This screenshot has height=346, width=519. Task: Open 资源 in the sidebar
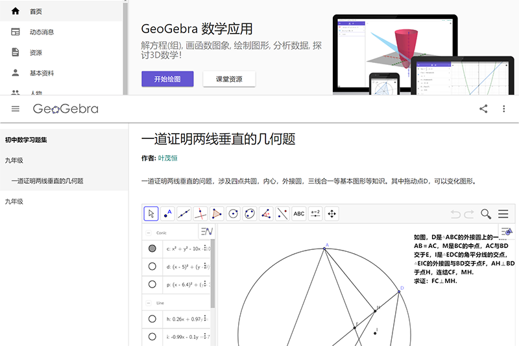61,53
